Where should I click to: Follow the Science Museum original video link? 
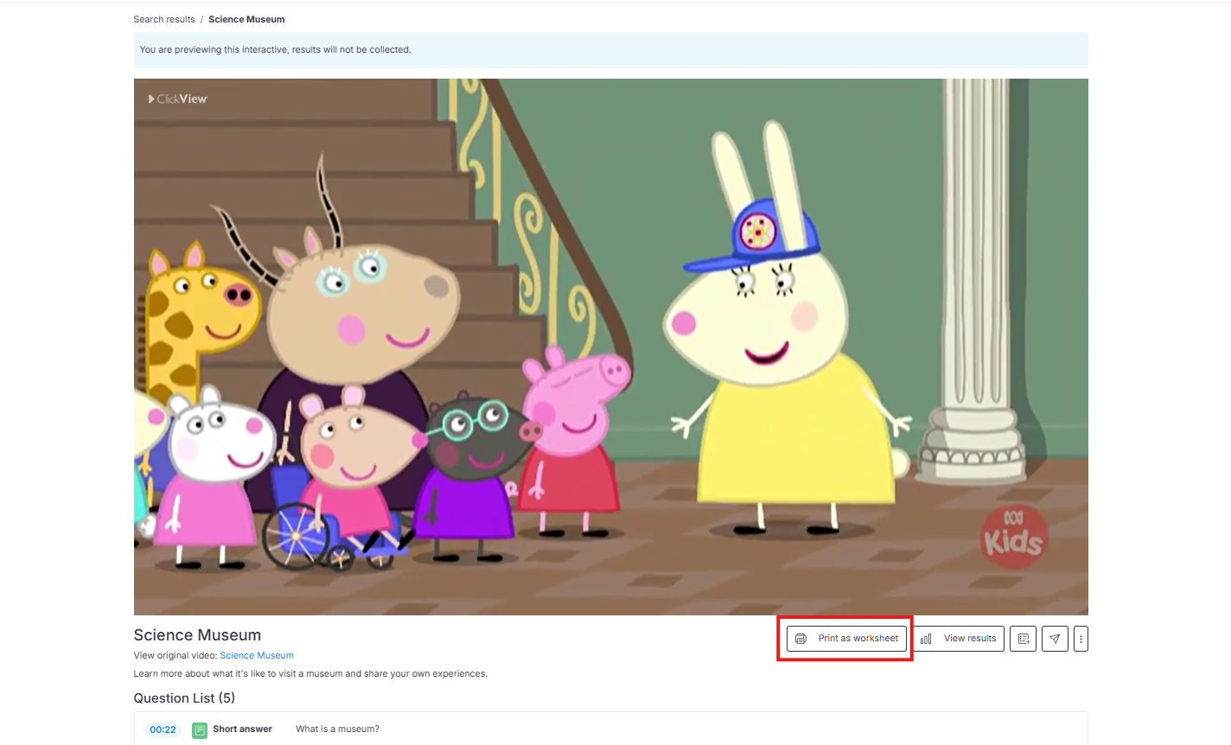[x=257, y=655]
